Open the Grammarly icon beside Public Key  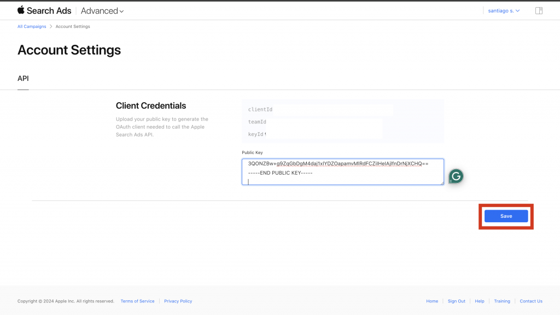[456, 176]
